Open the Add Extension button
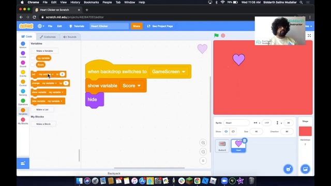331x186 pixels. point(23,163)
